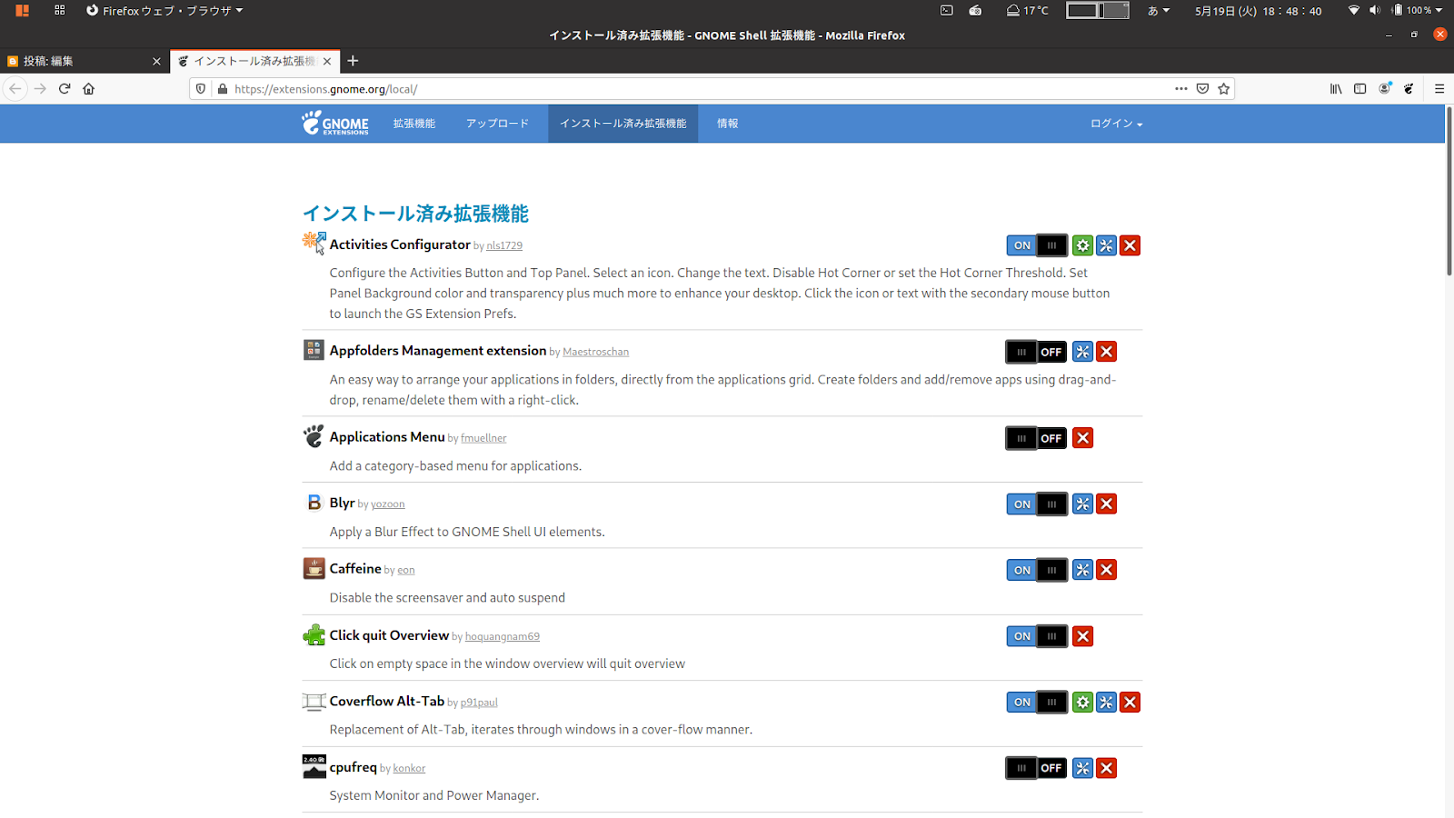This screenshot has height=818, width=1454.
Task: Enable Appfolders Management extension switch
Action: coord(1037,352)
